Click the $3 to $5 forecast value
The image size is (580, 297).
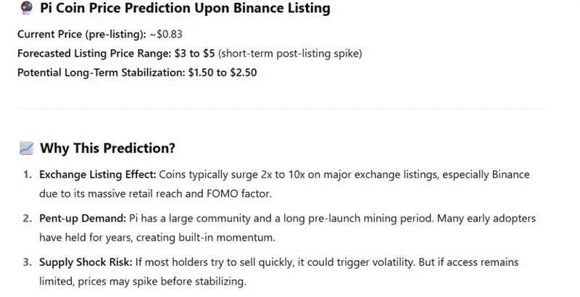coord(194,54)
